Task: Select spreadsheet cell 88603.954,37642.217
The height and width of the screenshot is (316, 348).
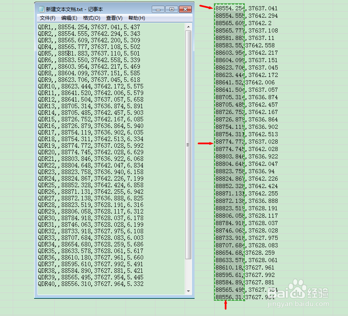Action: pos(230,53)
